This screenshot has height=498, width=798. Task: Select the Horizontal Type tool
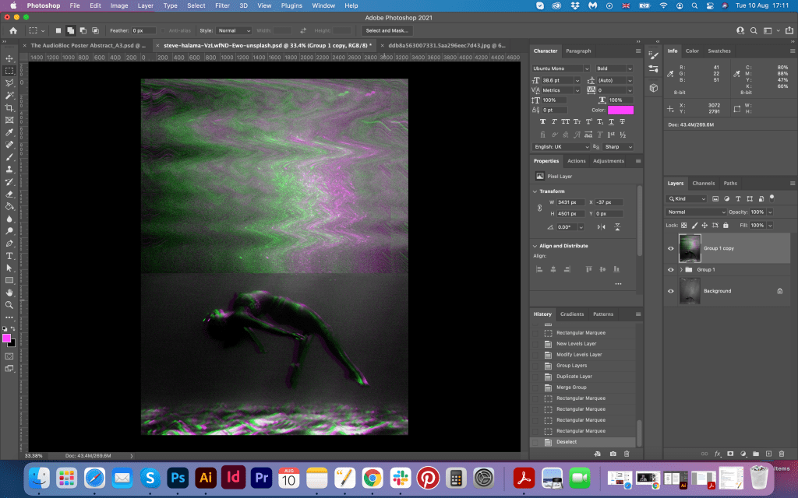tap(9, 255)
